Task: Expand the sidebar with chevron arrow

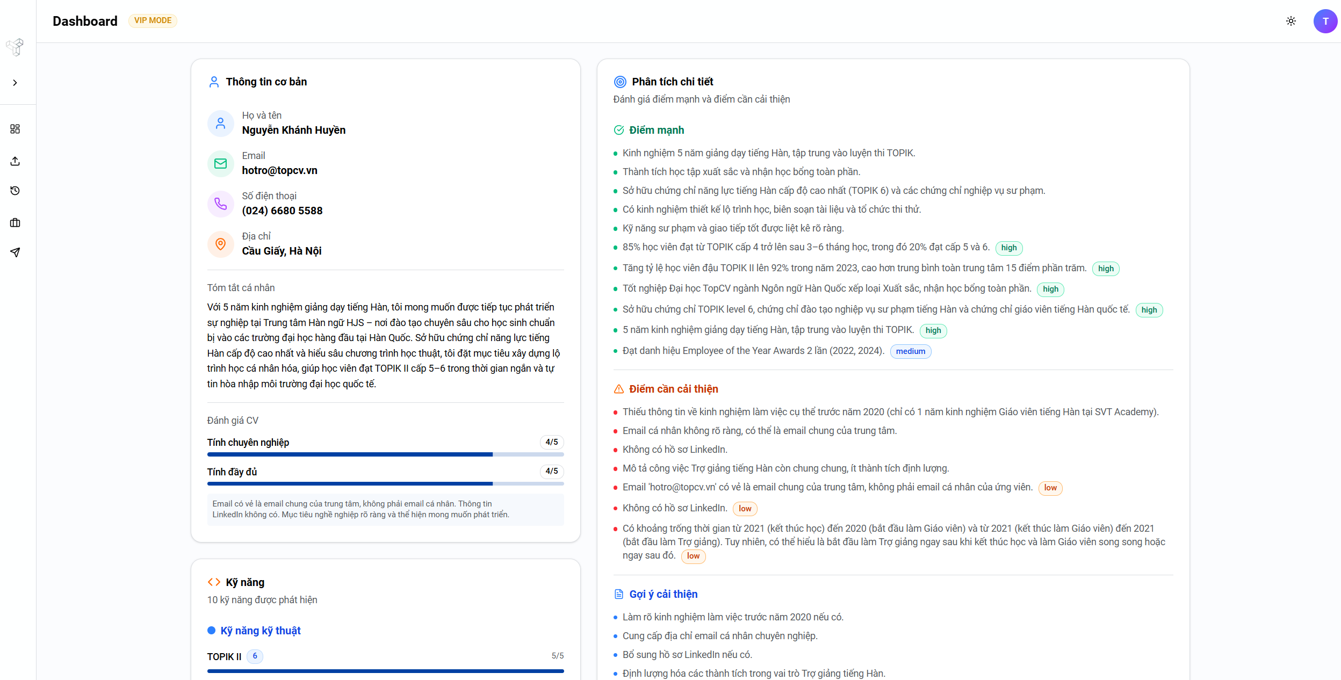Action: 15,83
